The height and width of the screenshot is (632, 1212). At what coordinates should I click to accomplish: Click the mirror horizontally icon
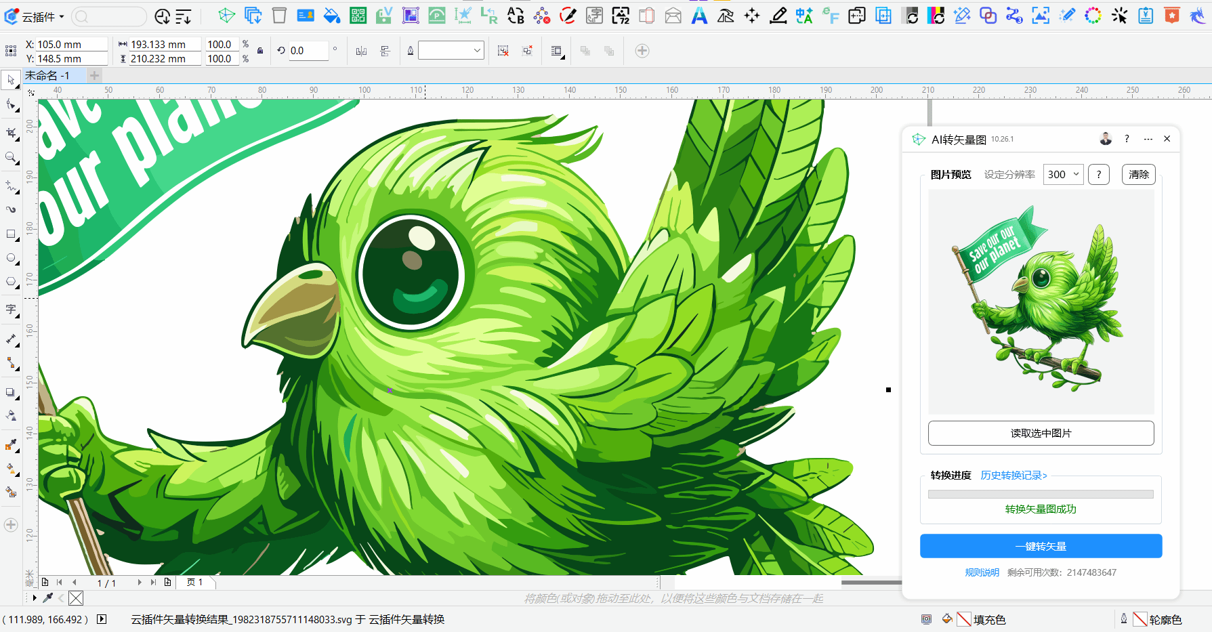tap(361, 51)
